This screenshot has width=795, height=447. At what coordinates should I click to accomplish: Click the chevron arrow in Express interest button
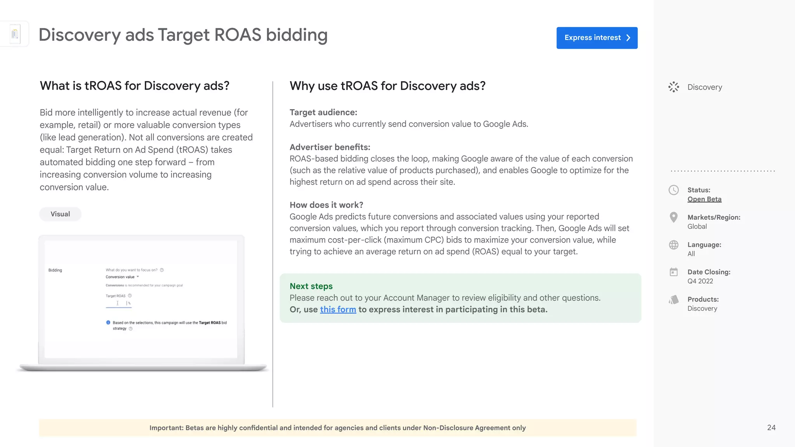(x=628, y=38)
